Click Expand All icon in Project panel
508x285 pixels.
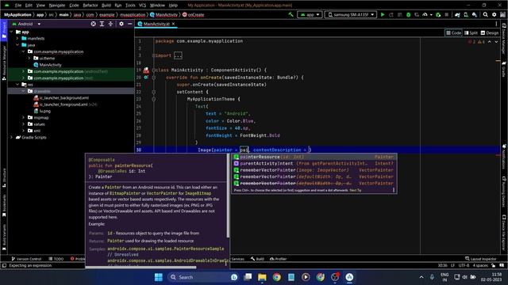(102, 24)
